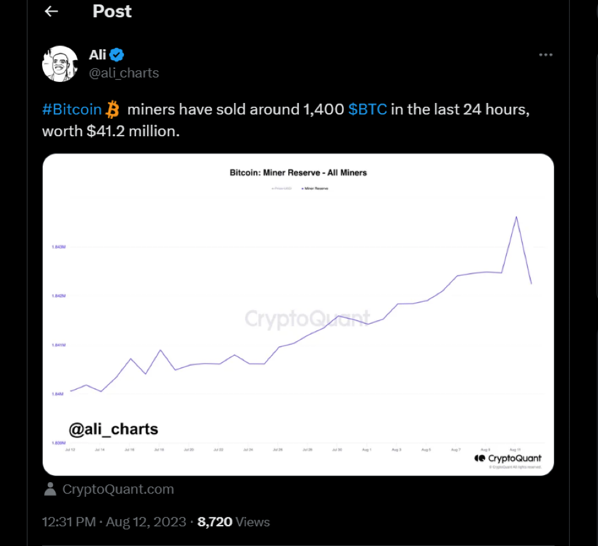
Task: Click the CryptoQuant watermark in chart center
Action: (x=307, y=318)
